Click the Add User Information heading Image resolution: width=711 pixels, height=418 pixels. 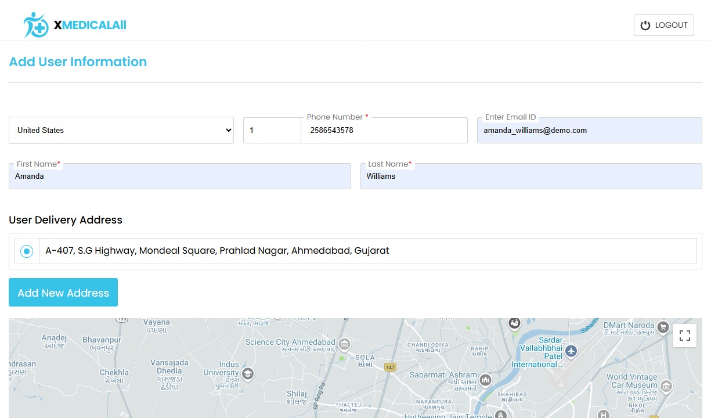[78, 62]
